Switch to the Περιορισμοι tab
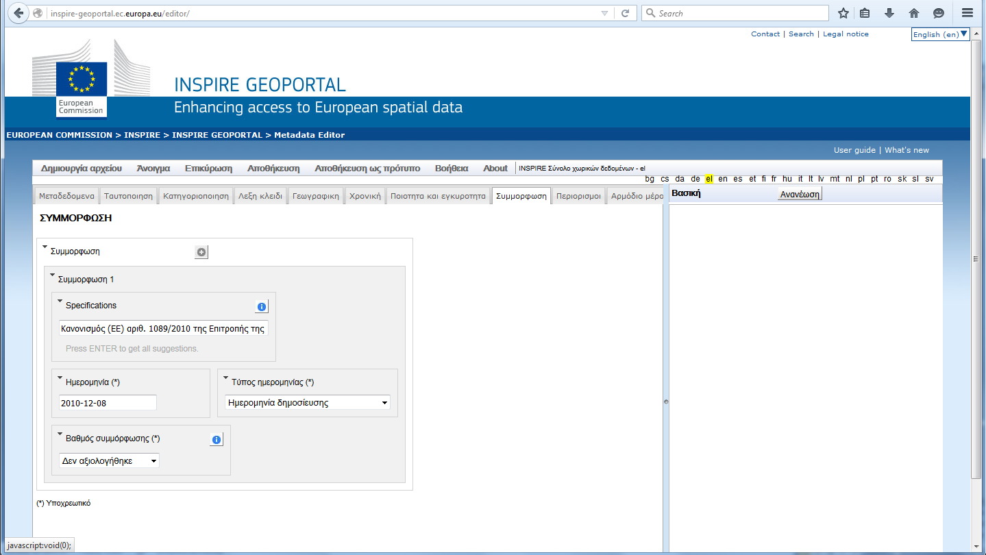Image resolution: width=986 pixels, height=555 pixels. tap(579, 196)
